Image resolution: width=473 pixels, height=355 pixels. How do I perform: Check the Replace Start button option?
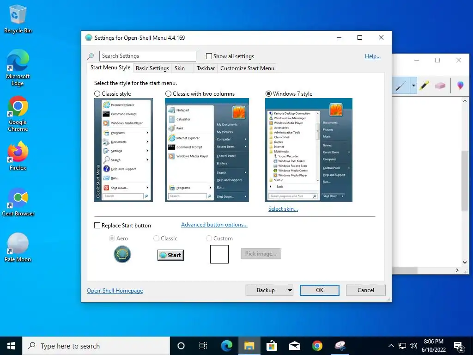(x=97, y=226)
